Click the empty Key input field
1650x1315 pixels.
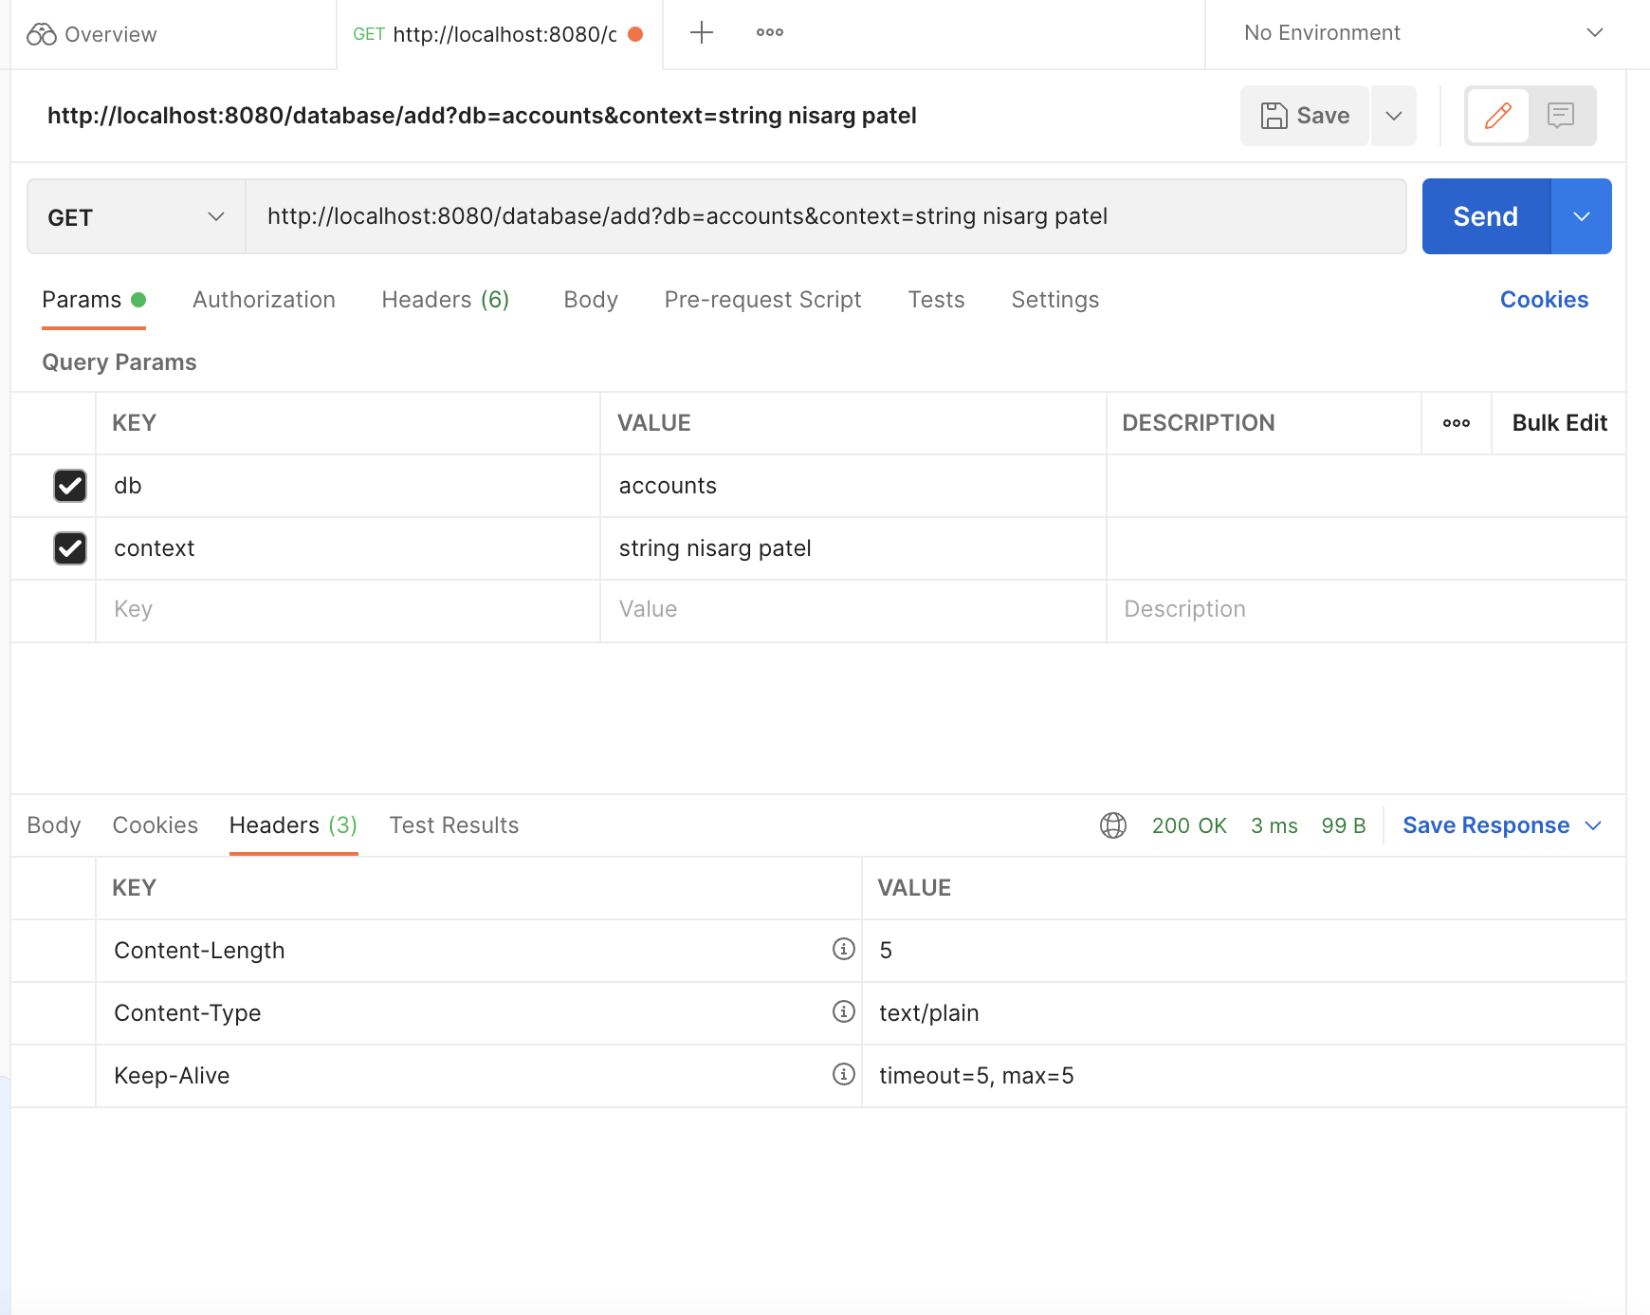coord(284,609)
